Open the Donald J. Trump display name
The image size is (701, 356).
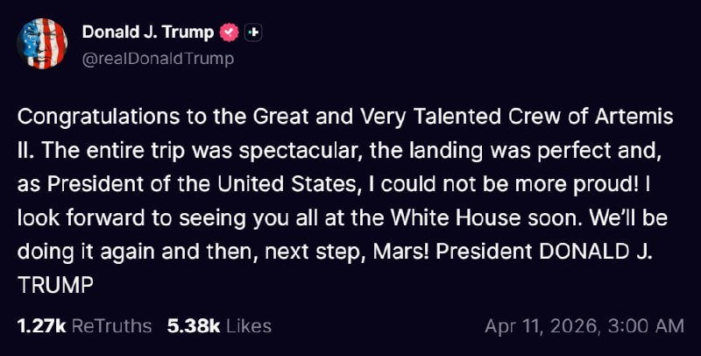[148, 32]
